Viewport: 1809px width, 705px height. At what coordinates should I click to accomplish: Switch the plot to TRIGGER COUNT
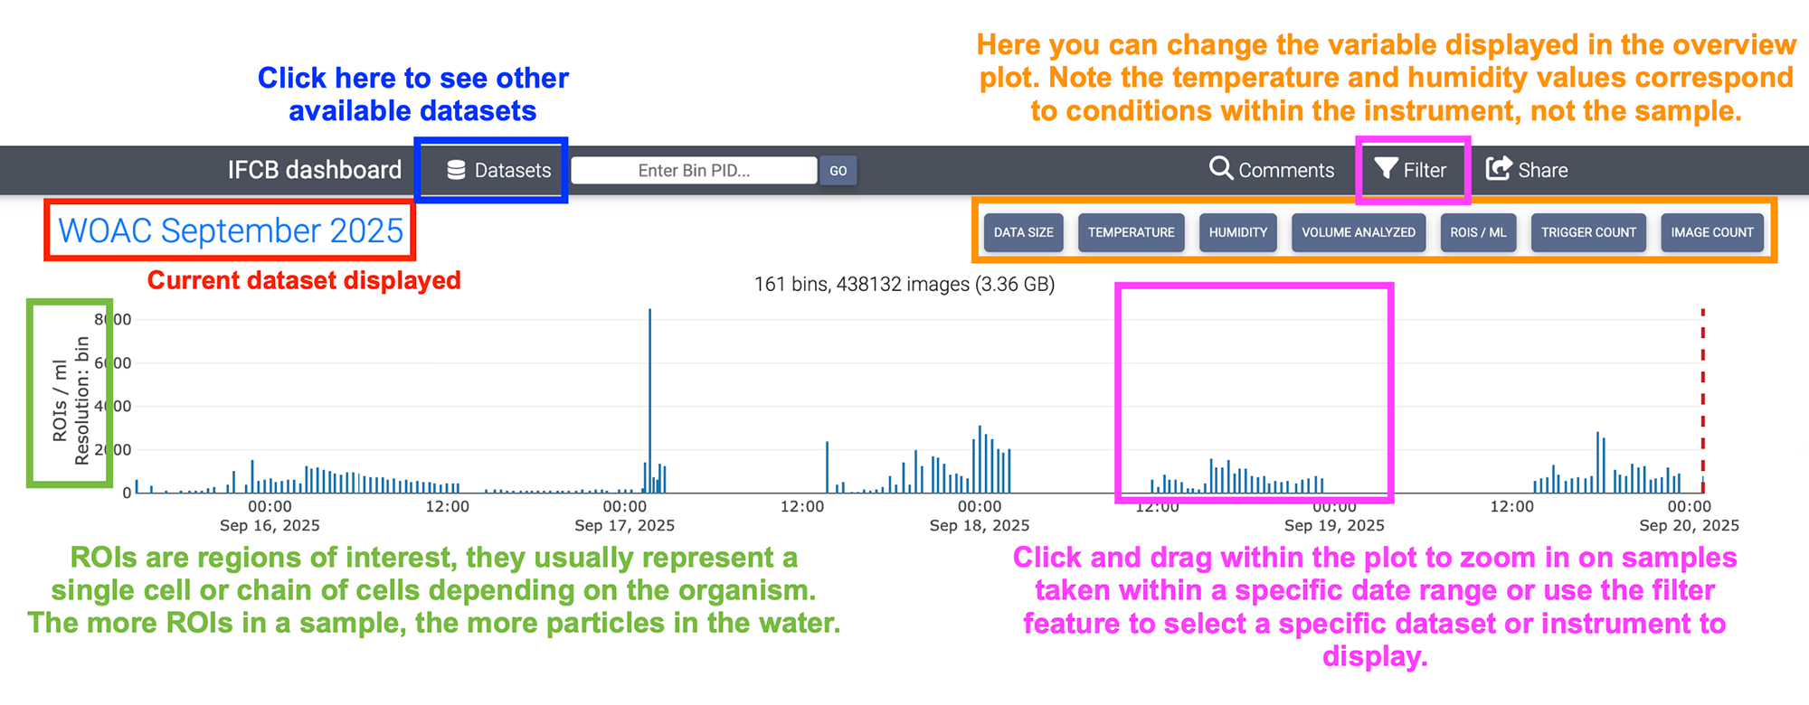coord(1588,232)
